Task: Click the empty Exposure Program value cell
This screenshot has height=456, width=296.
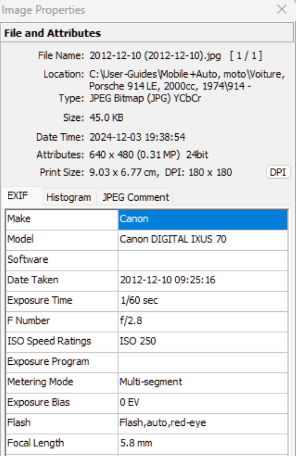Action: click(x=203, y=363)
